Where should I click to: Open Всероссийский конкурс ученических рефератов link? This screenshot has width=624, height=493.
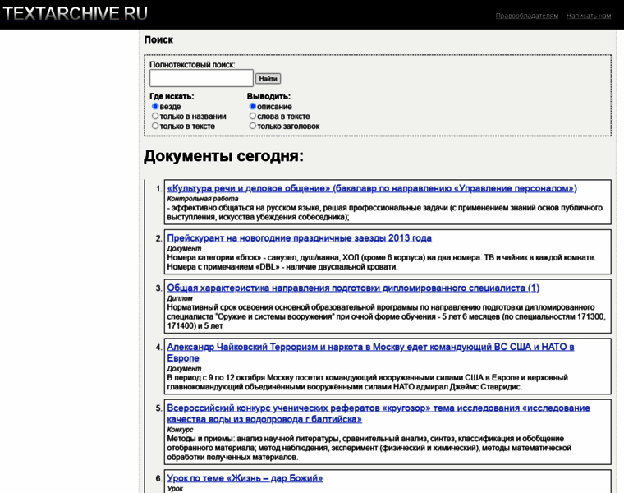[x=379, y=413]
